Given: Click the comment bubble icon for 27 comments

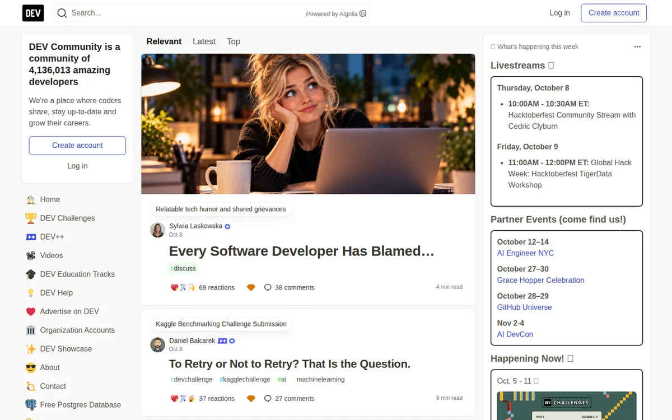Looking at the screenshot, I should click(x=268, y=399).
